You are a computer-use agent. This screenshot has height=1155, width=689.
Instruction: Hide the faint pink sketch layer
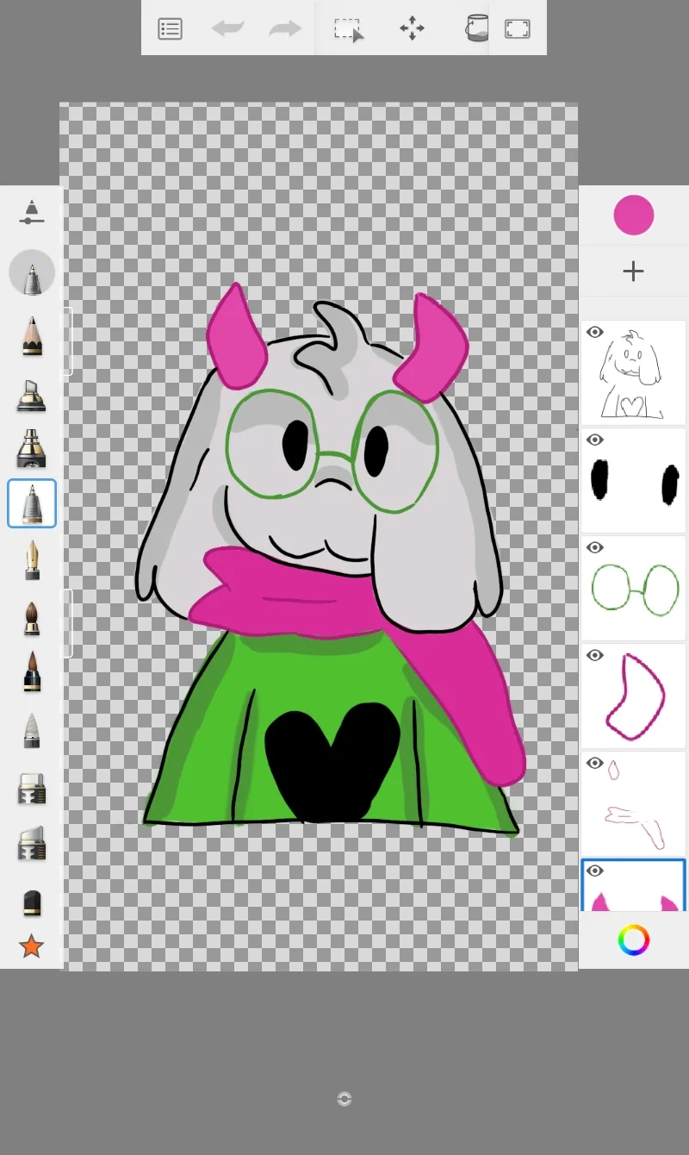(x=595, y=764)
